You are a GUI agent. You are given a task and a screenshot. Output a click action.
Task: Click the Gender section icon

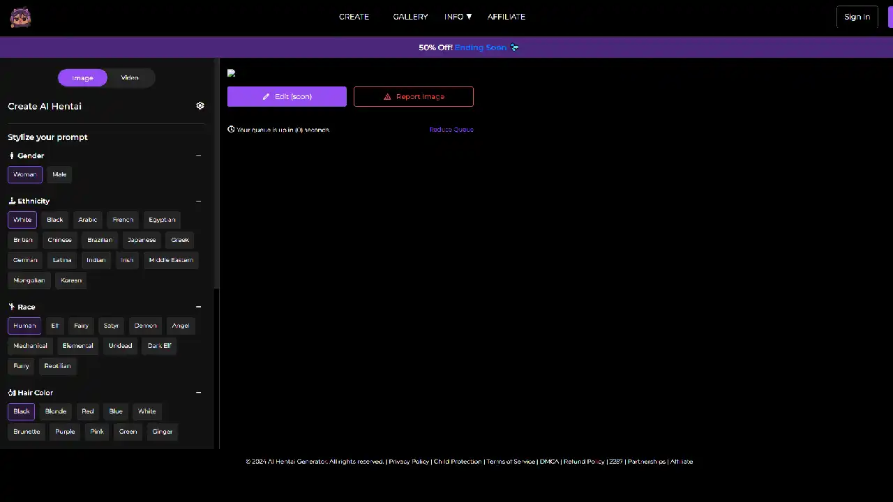(x=12, y=155)
